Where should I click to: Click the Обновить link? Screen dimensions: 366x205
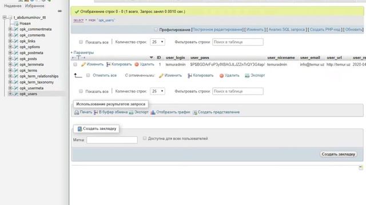[x=353, y=30]
